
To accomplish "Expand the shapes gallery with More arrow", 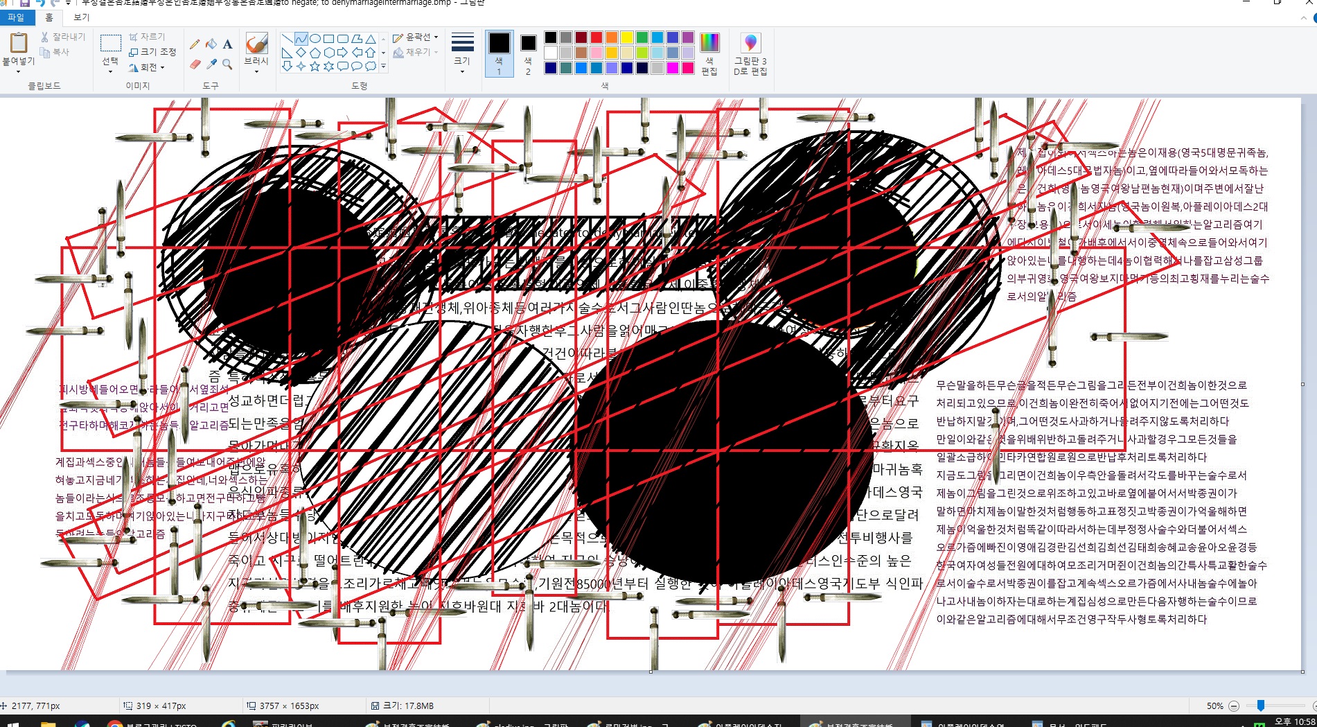I will [x=383, y=67].
